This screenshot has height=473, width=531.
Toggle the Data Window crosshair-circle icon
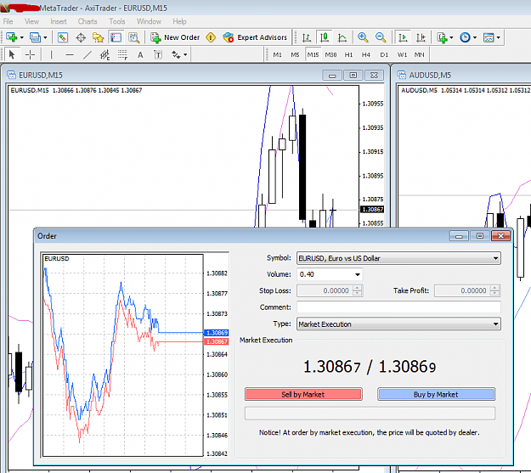(x=81, y=37)
